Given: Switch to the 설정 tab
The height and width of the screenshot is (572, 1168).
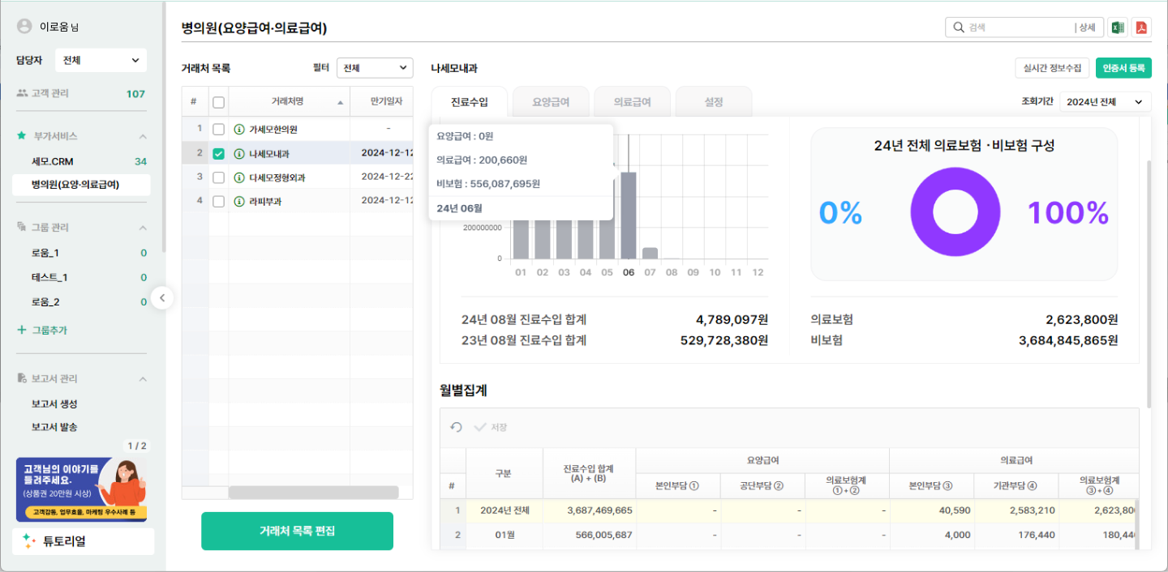Looking at the screenshot, I should [x=713, y=102].
